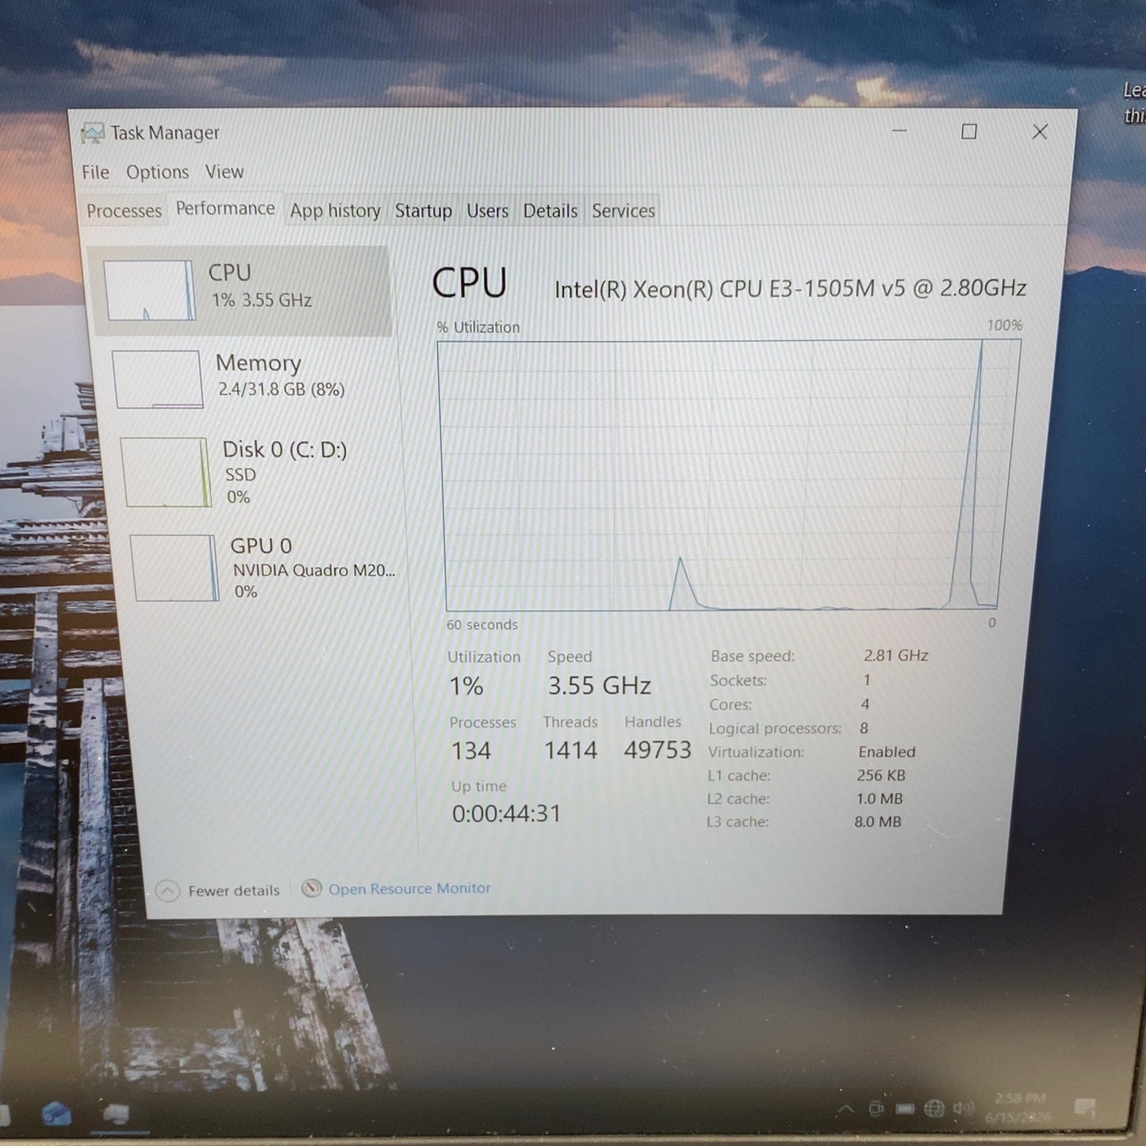Click the "60 seconds" label under the graph
Screen dimensions: 1146x1146
pyautogui.click(x=481, y=625)
